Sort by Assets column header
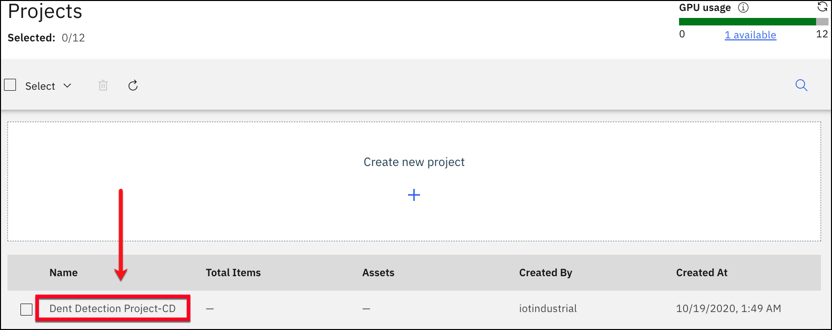The width and height of the screenshot is (832, 330). [378, 273]
